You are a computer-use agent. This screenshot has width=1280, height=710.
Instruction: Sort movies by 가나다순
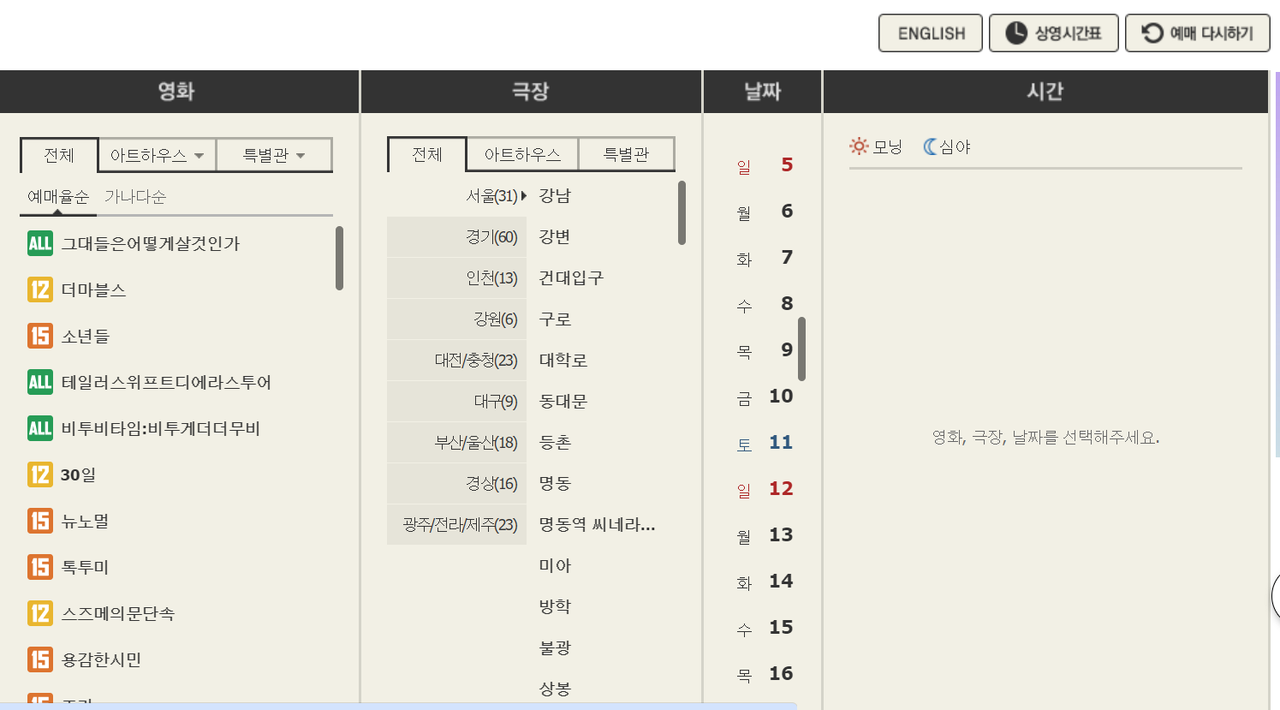(134, 197)
